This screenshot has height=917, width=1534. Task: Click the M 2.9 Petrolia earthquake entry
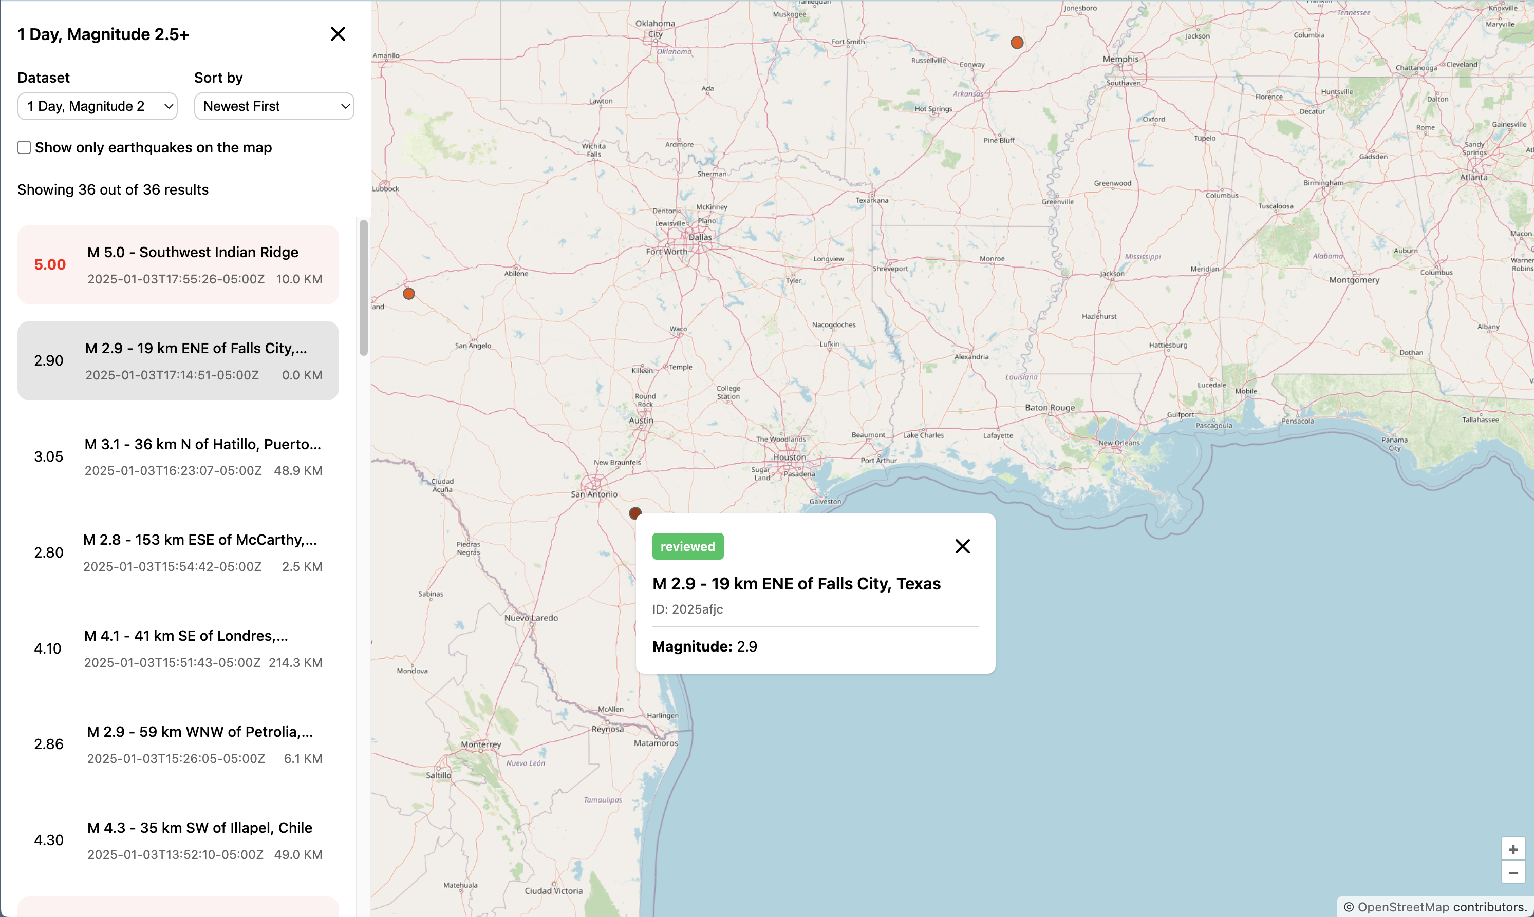tap(178, 744)
